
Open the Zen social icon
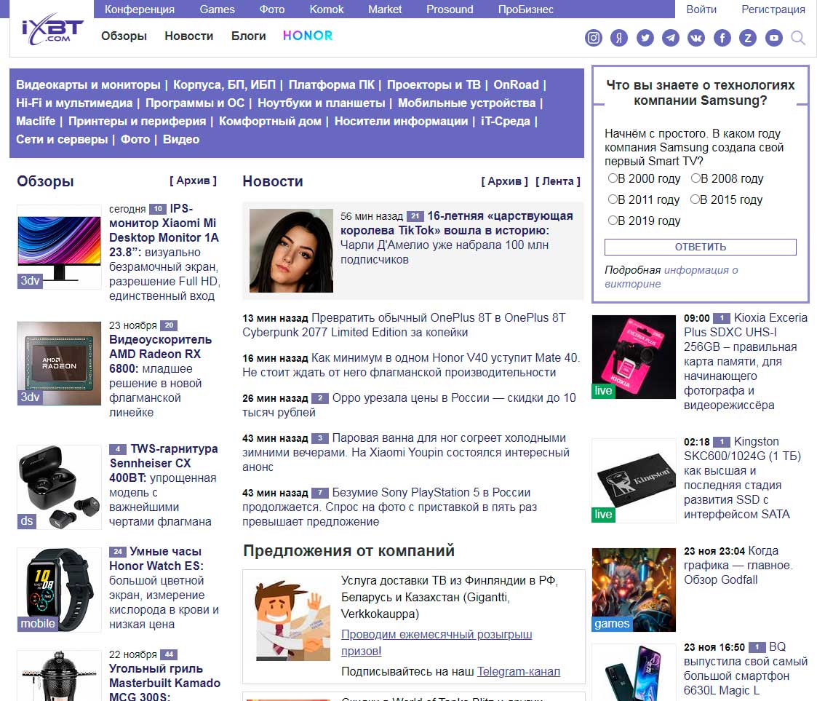748,38
